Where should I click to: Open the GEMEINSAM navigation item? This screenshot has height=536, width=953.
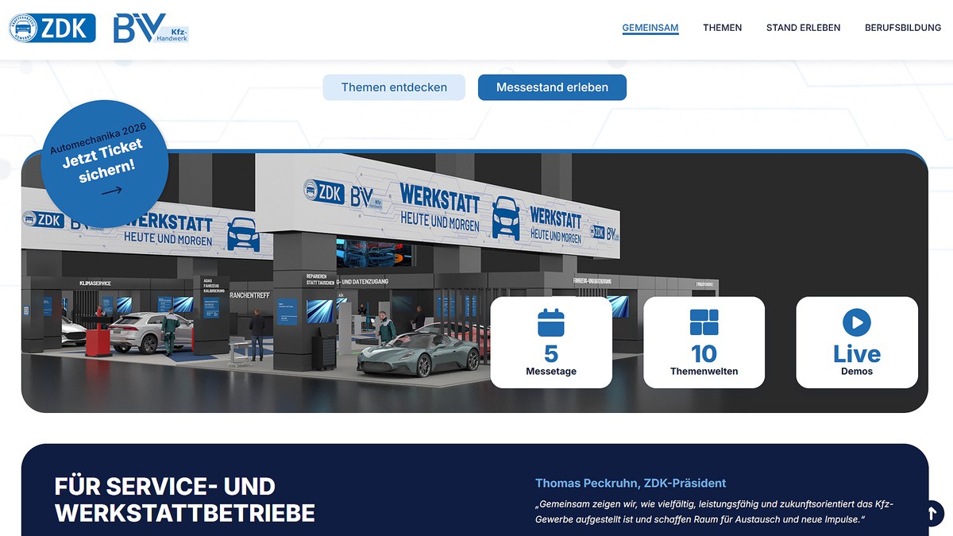(650, 28)
